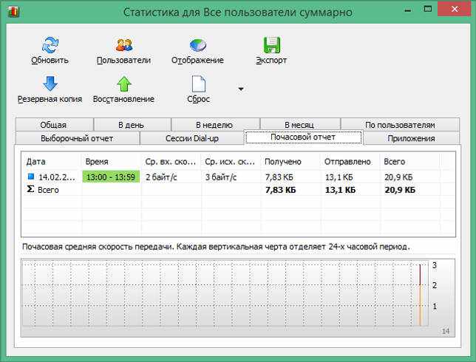
Task: Click the Ср. вх. ско... column header
Action: [171, 162]
